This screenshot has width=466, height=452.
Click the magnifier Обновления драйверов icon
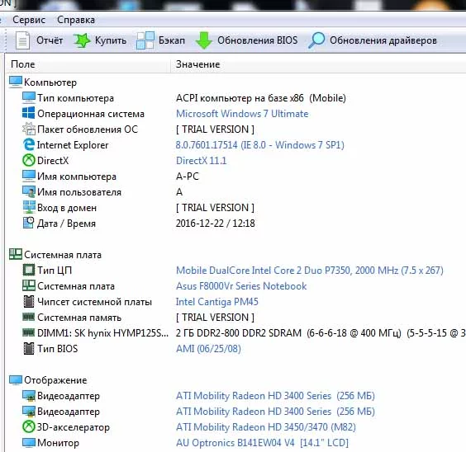(x=316, y=40)
